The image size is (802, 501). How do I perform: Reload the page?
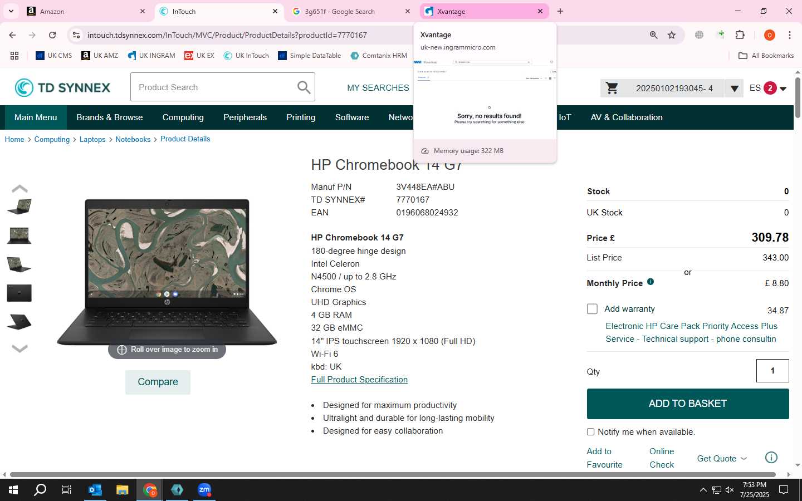[x=52, y=35]
